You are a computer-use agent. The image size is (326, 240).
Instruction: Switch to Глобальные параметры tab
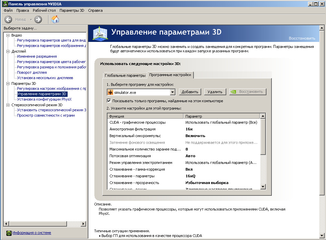click(x=125, y=75)
